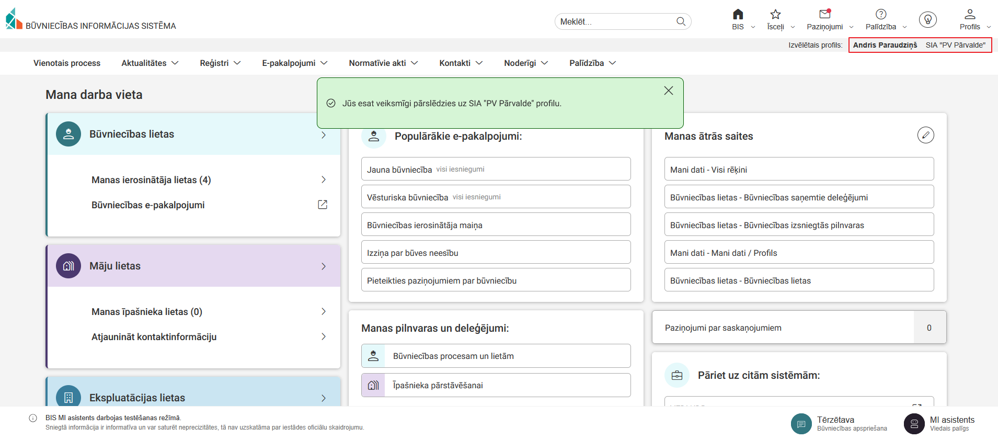Screen dimensions: 998x439
Task: Expand the Māju lietas section arrow
Action: (324, 266)
